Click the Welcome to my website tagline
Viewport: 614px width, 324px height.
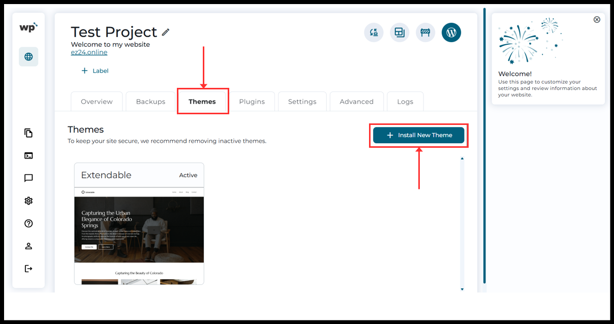(x=110, y=44)
